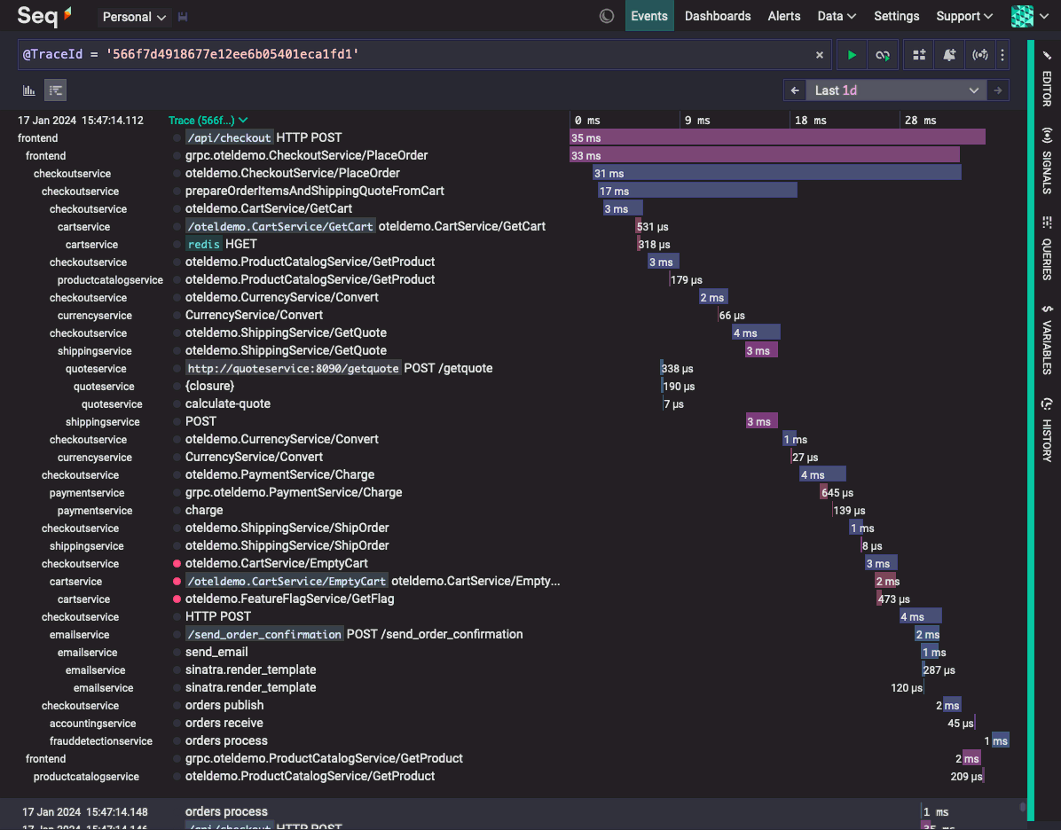This screenshot has width=1061, height=830.
Task: Open the vertical dots more options menu
Action: pyautogui.click(x=1002, y=55)
